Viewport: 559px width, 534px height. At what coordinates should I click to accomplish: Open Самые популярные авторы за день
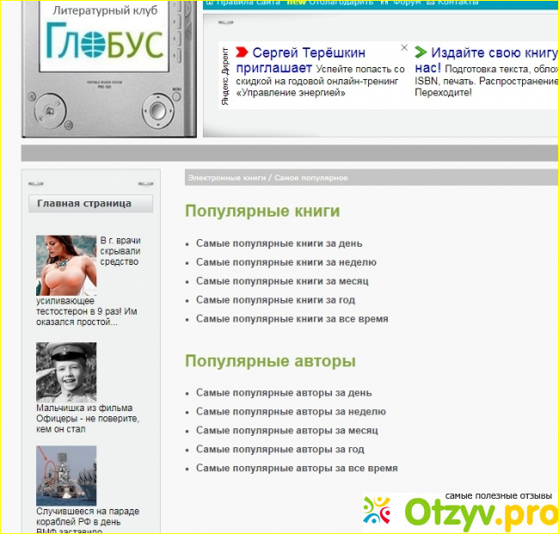coord(284,393)
